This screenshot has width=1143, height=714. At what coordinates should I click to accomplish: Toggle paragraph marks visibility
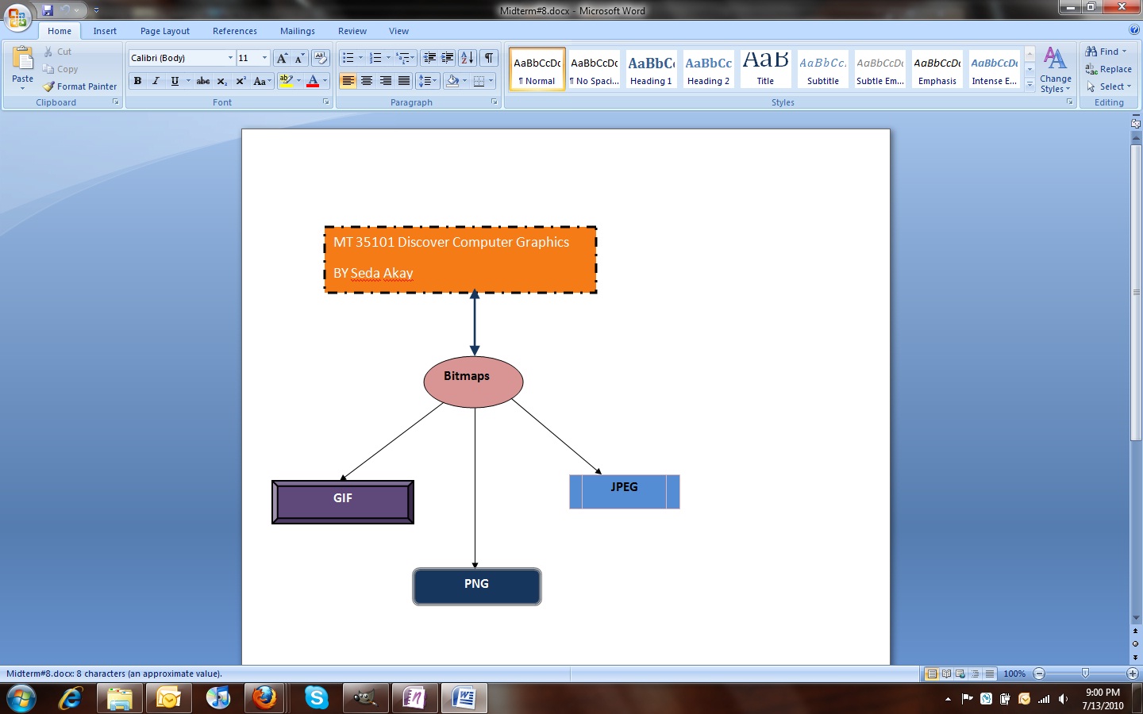488,58
